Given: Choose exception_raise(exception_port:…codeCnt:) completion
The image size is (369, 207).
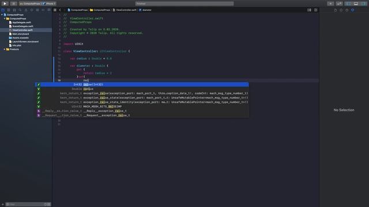Looking at the screenshot, I should coord(142,93).
